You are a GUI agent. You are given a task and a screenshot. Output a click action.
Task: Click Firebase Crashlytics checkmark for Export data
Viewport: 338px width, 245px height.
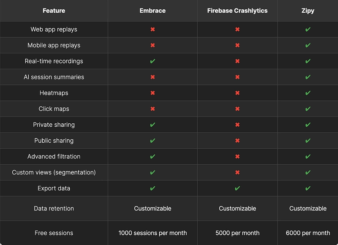pyautogui.click(x=237, y=188)
